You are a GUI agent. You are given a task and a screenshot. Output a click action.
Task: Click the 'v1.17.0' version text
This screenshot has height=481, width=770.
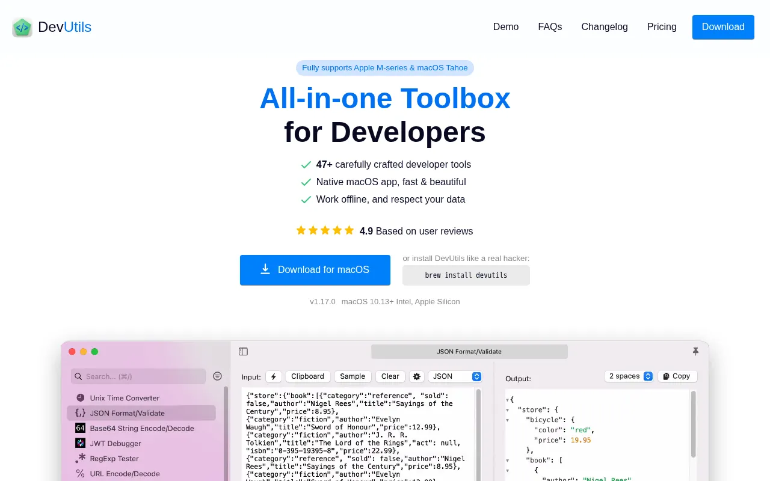pyautogui.click(x=322, y=302)
